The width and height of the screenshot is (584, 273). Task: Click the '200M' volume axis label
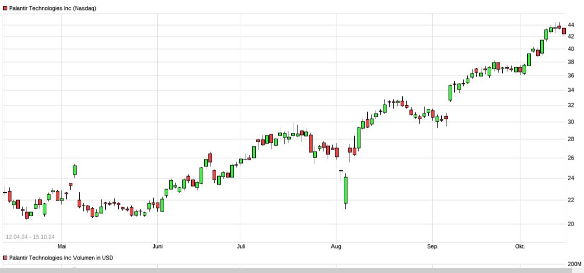(x=574, y=265)
